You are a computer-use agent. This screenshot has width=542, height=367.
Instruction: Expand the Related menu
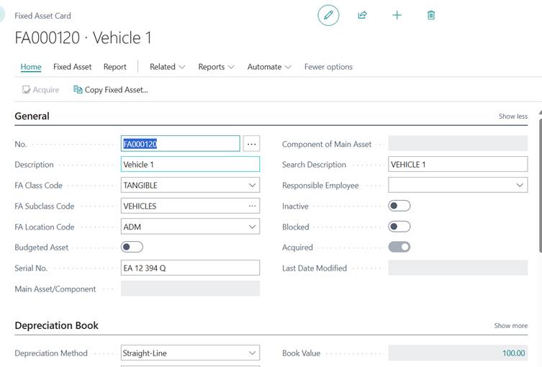click(167, 67)
